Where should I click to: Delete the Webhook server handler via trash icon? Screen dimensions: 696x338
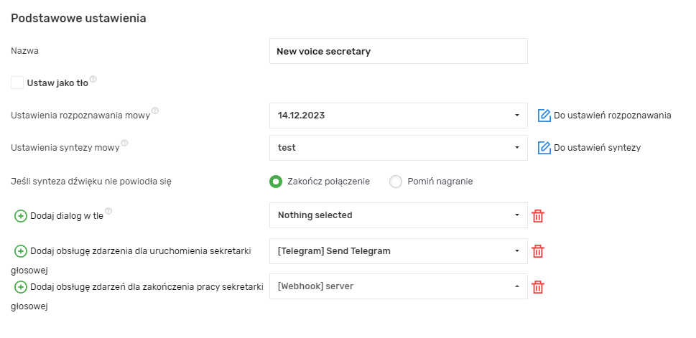tap(538, 287)
